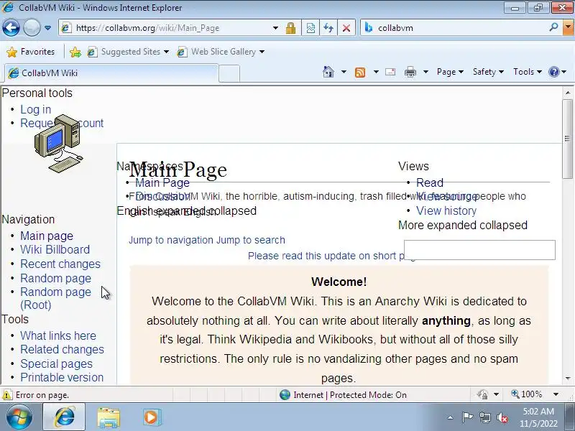
Task: Click the Help question mark icon
Action: (553, 72)
